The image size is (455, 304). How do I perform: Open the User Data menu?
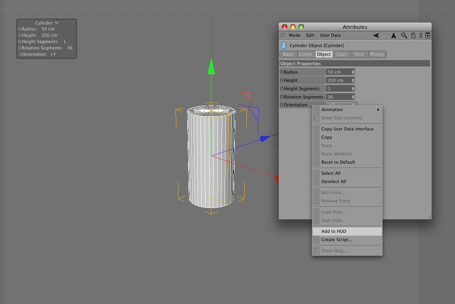click(330, 36)
